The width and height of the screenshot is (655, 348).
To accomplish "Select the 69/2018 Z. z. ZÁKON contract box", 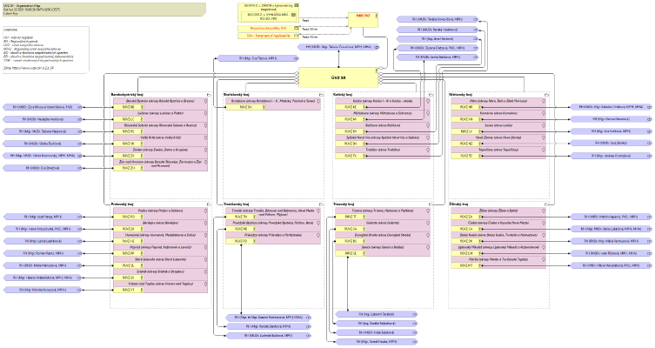I will 268,13.
